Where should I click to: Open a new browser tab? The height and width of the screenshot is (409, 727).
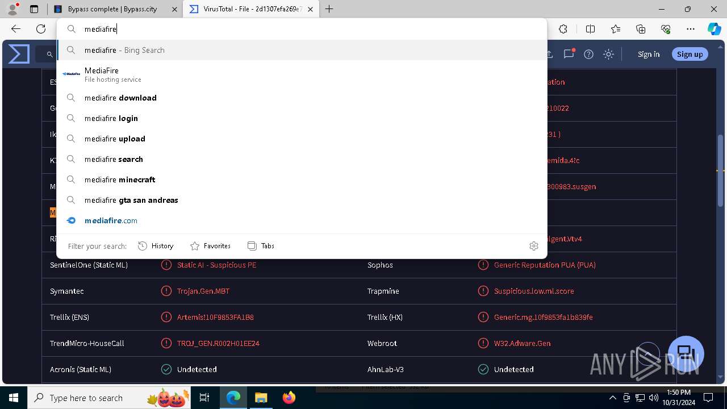click(329, 9)
